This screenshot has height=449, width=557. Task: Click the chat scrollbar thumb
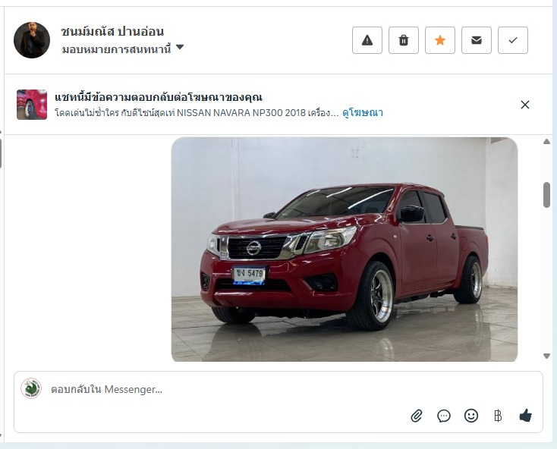(546, 194)
